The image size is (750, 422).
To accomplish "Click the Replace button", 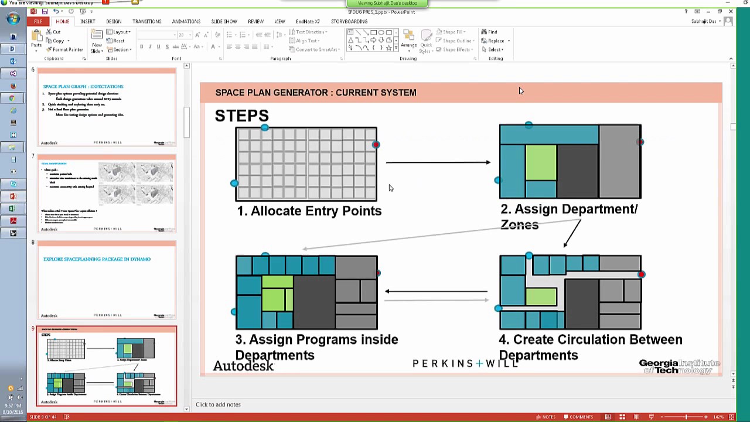I will click(x=492, y=41).
